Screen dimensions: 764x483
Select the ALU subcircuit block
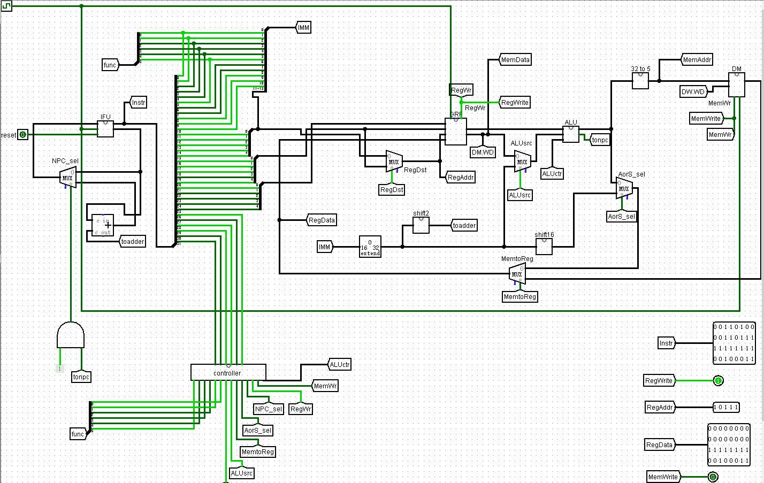pyautogui.click(x=571, y=134)
